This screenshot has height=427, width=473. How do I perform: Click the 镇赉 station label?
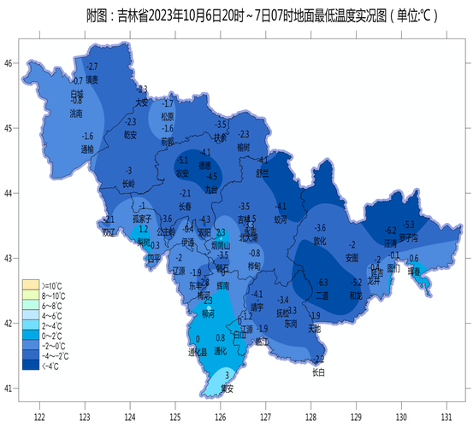coord(92,79)
